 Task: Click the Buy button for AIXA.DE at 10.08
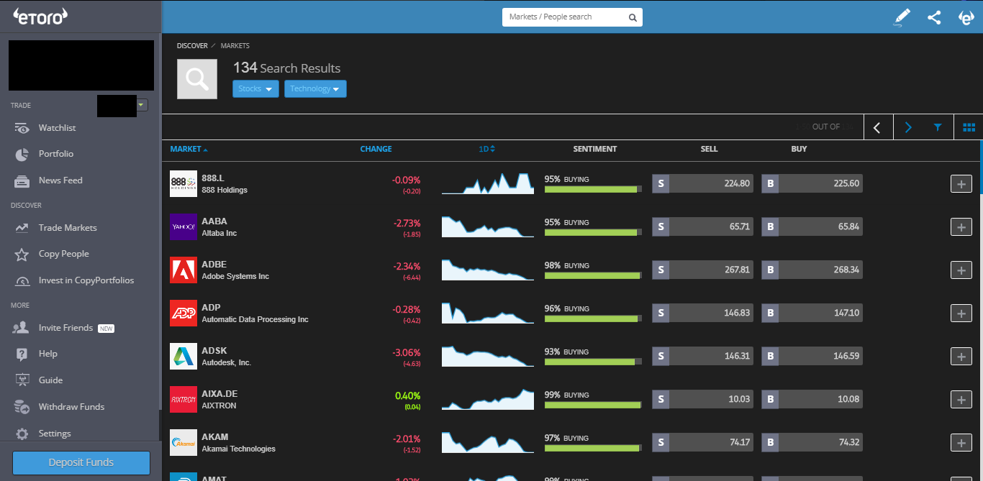pyautogui.click(x=812, y=399)
